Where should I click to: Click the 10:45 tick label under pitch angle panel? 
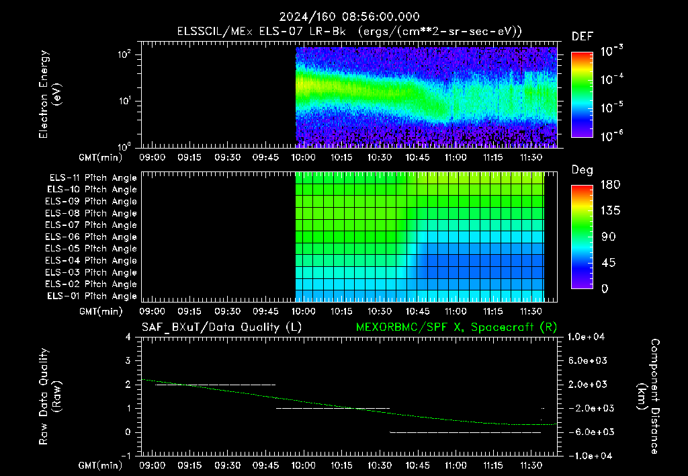[x=417, y=312]
